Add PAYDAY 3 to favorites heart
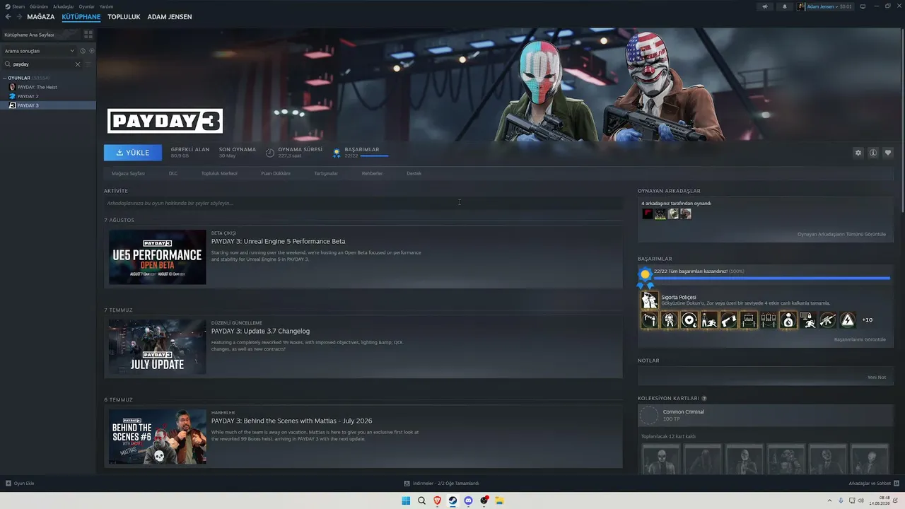The image size is (905, 509). point(888,153)
